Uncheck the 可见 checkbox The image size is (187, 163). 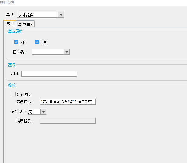[x=37, y=42]
